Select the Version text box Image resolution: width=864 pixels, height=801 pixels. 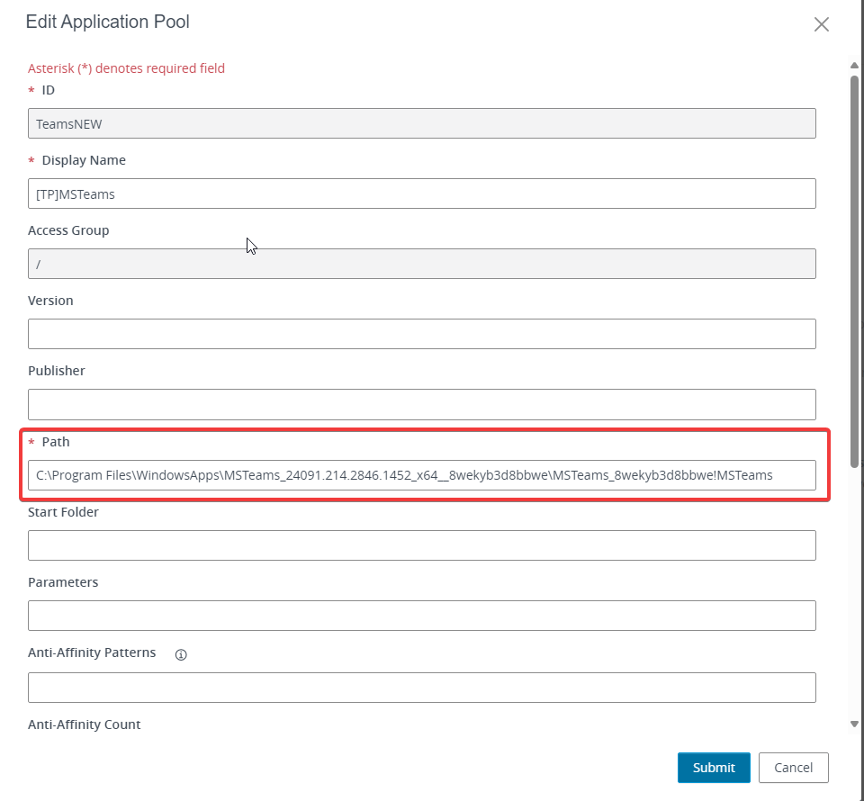pos(421,334)
